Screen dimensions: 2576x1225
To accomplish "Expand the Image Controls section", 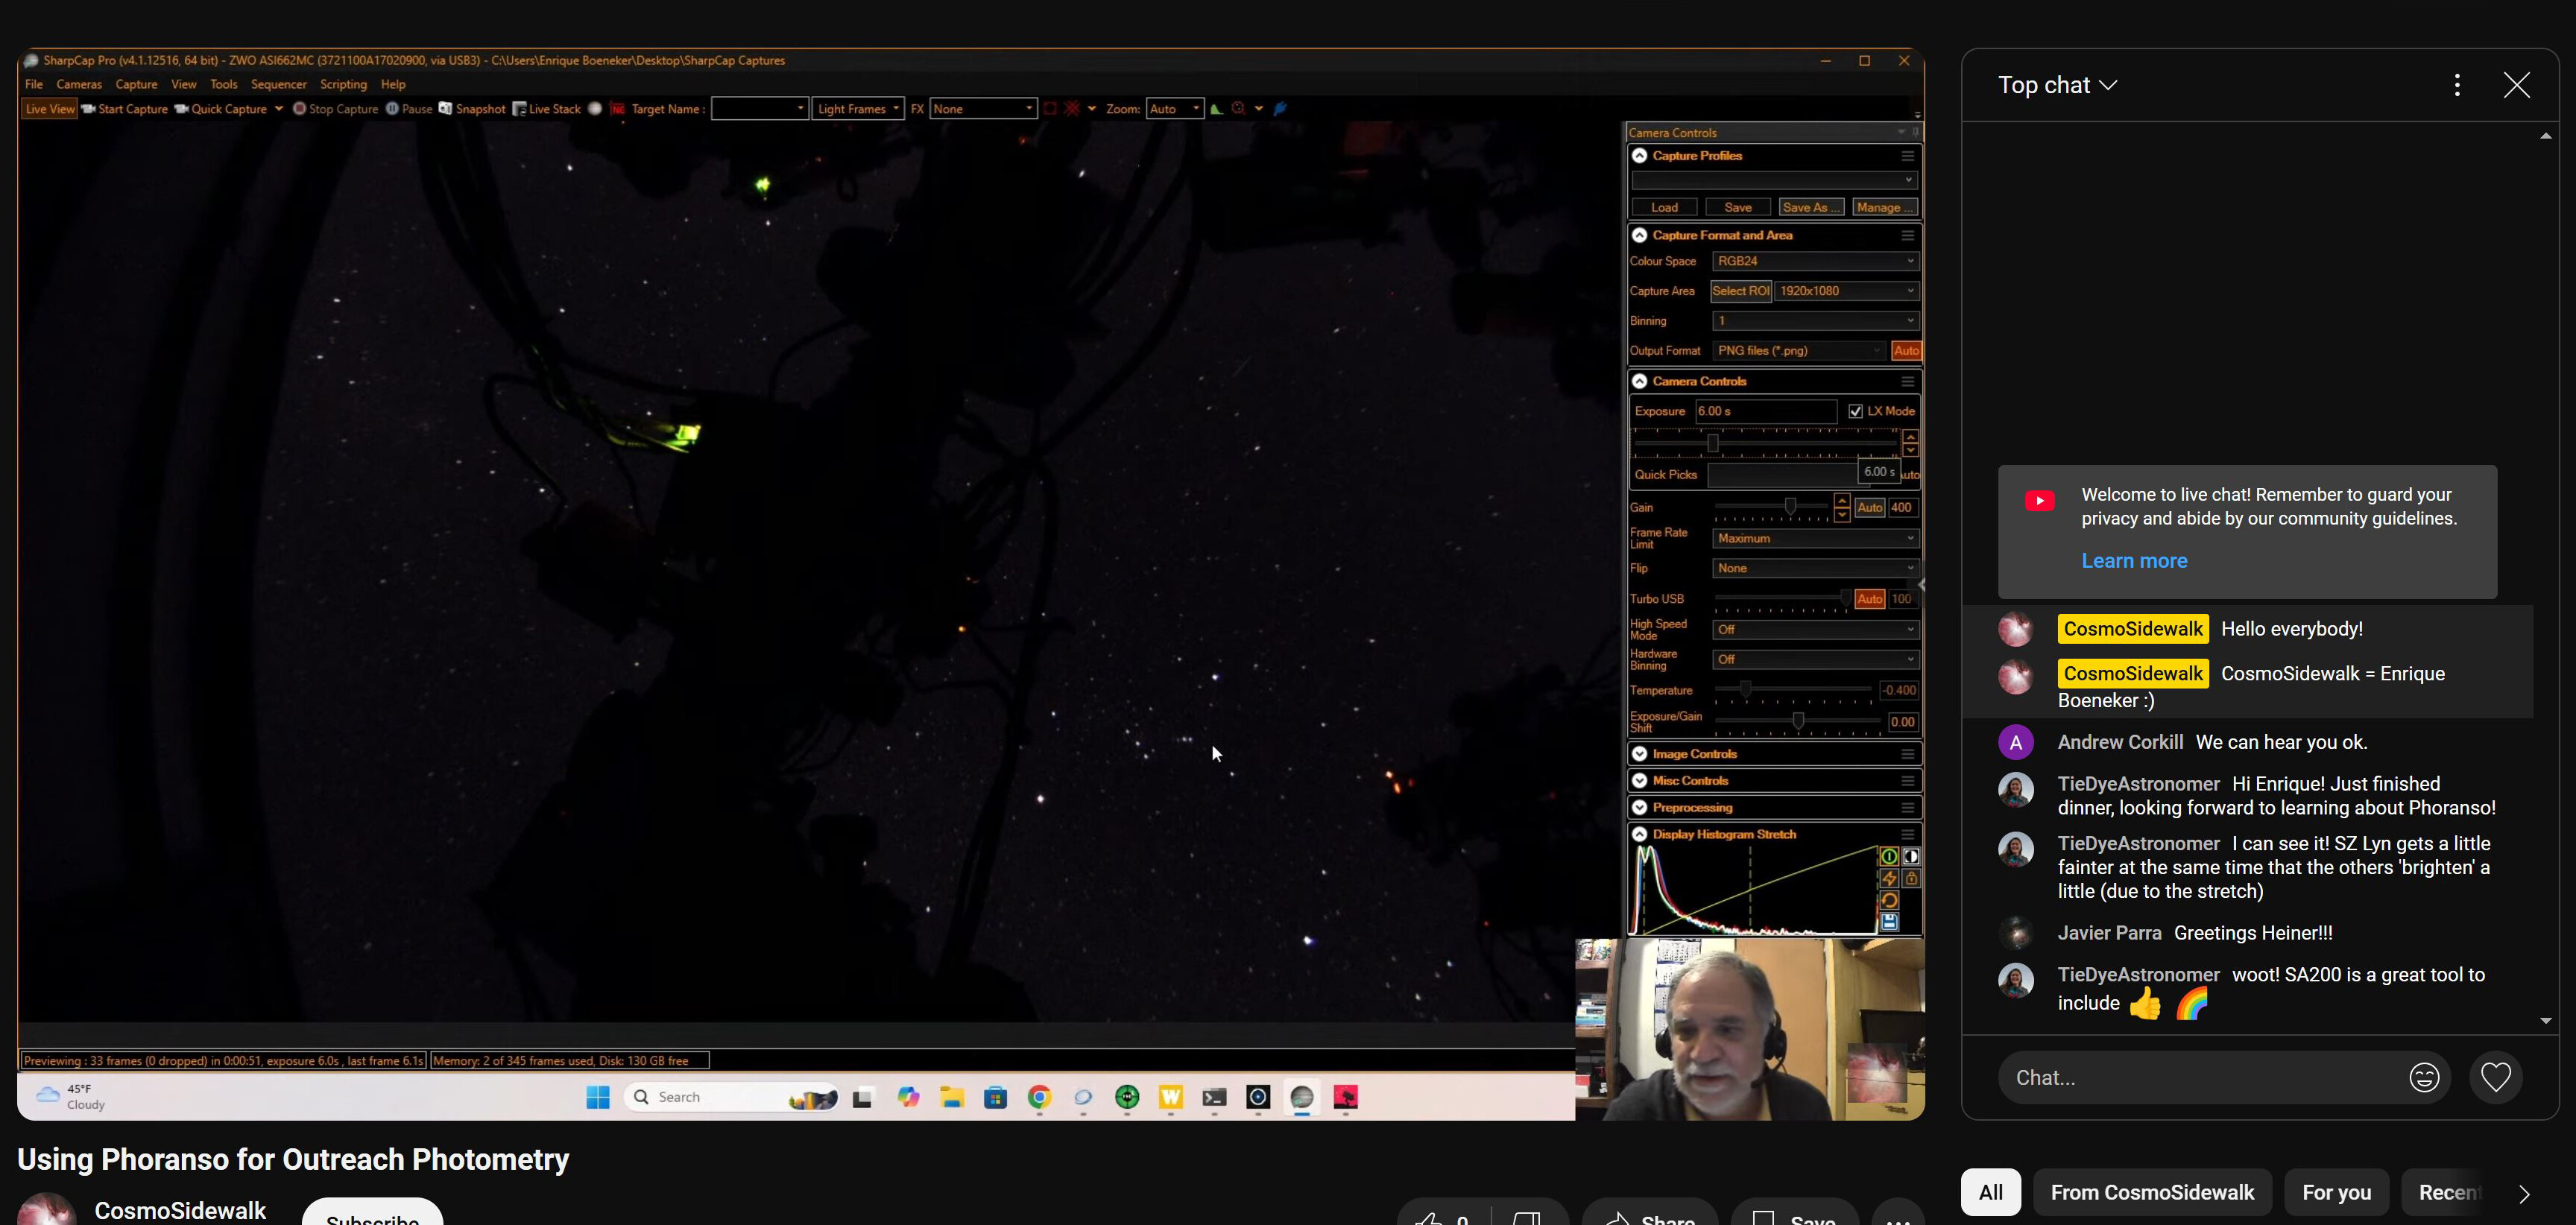I will 1640,754.
